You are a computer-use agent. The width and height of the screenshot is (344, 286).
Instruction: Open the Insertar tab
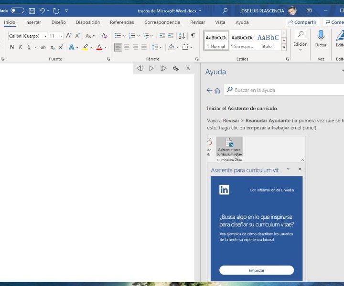(x=33, y=22)
